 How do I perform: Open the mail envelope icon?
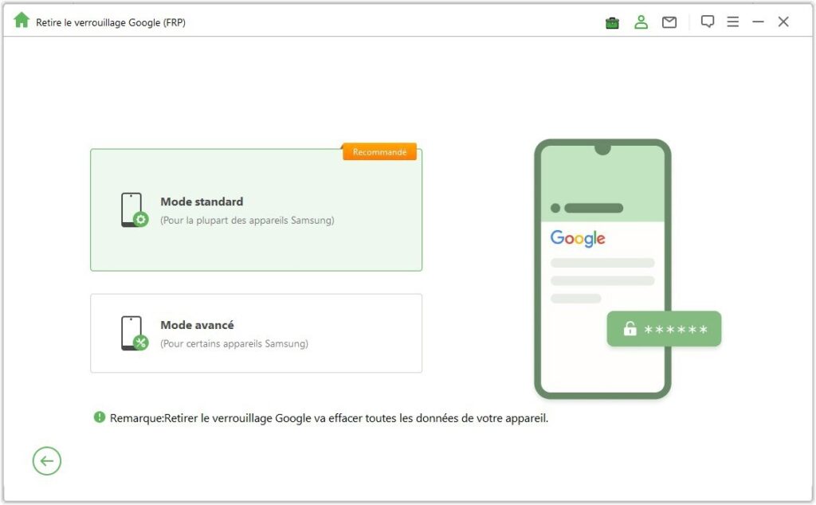click(669, 22)
